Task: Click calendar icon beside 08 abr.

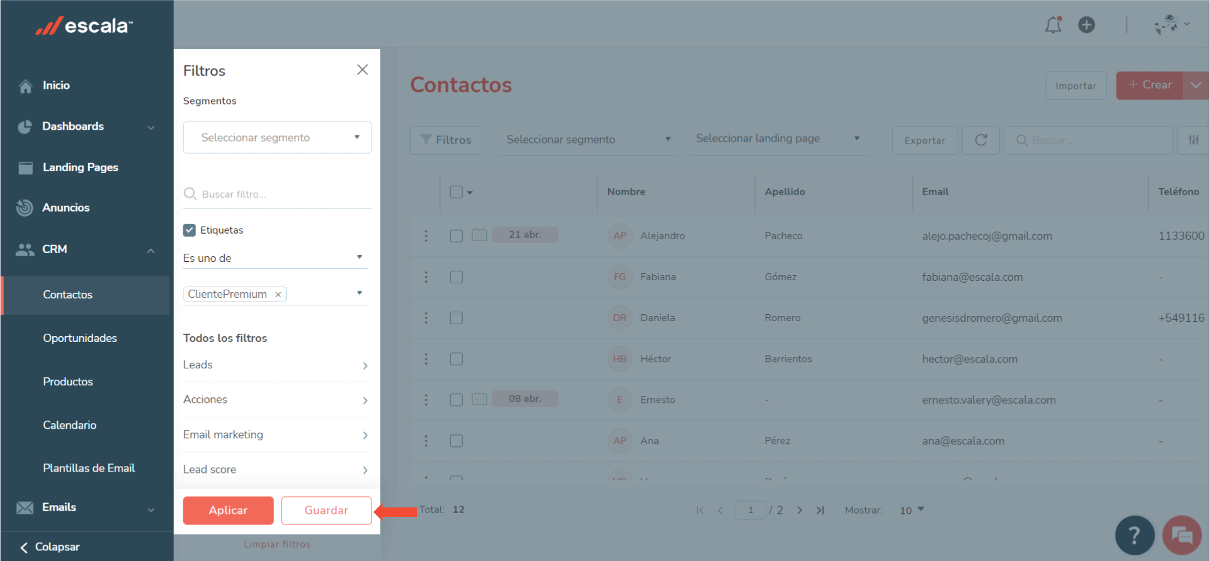Action: pyautogui.click(x=479, y=399)
